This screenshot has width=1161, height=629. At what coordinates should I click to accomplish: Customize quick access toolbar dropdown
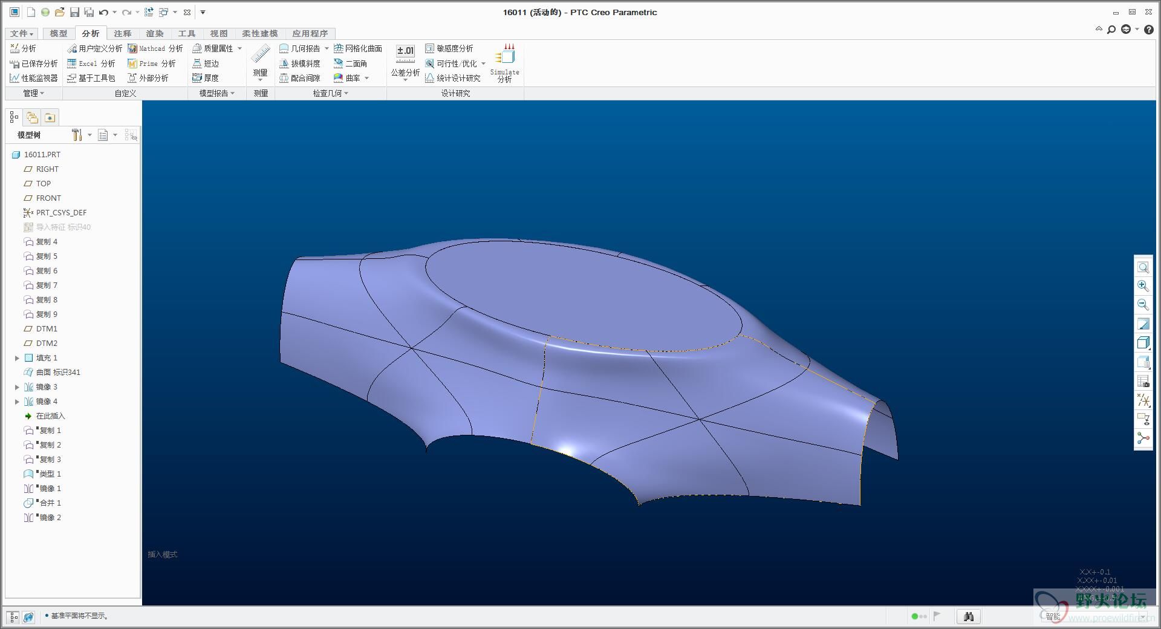pos(203,12)
